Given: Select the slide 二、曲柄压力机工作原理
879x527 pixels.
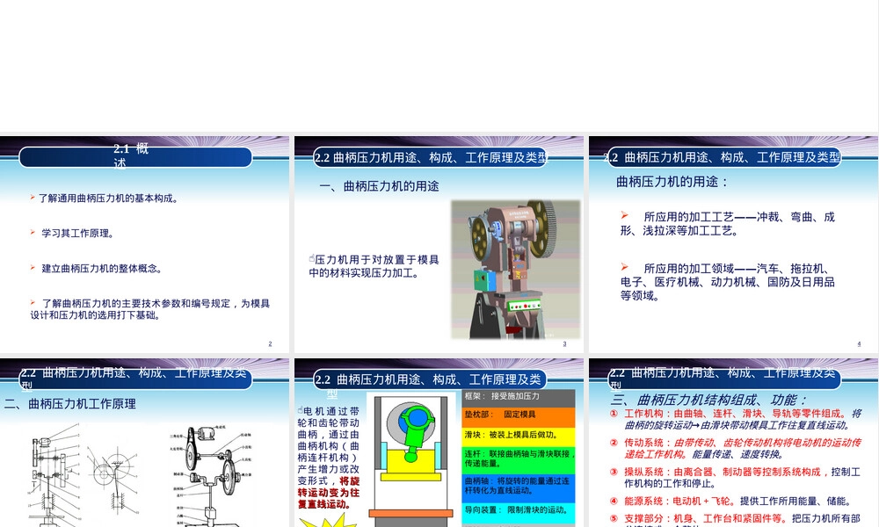Looking at the screenshot, I should pyautogui.click(x=145, y=443).
